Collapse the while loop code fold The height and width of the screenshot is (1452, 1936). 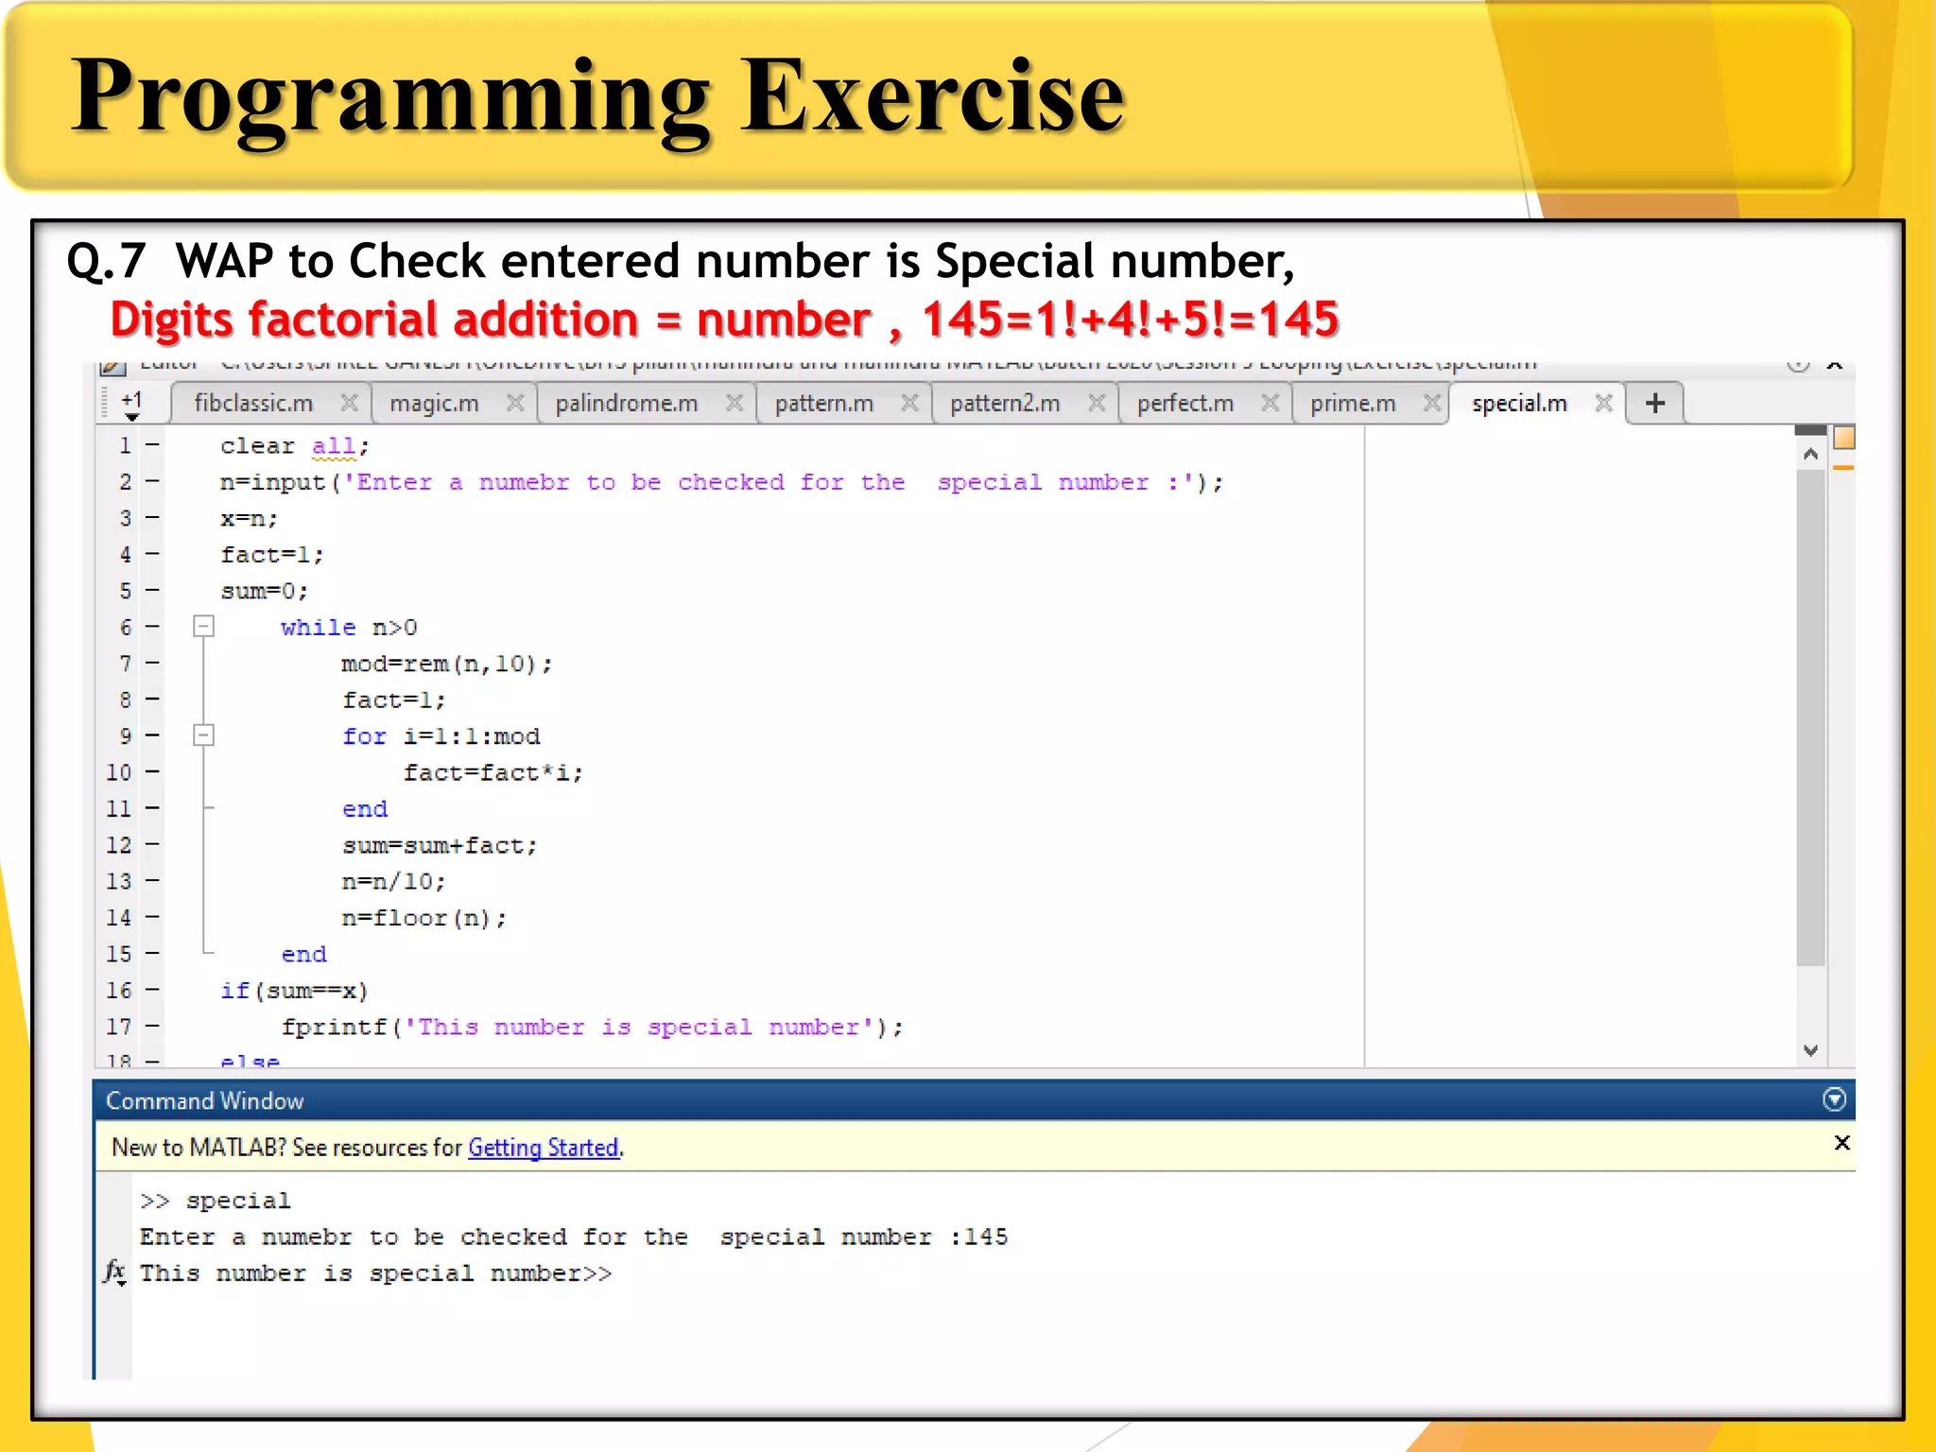coord(203,627)
